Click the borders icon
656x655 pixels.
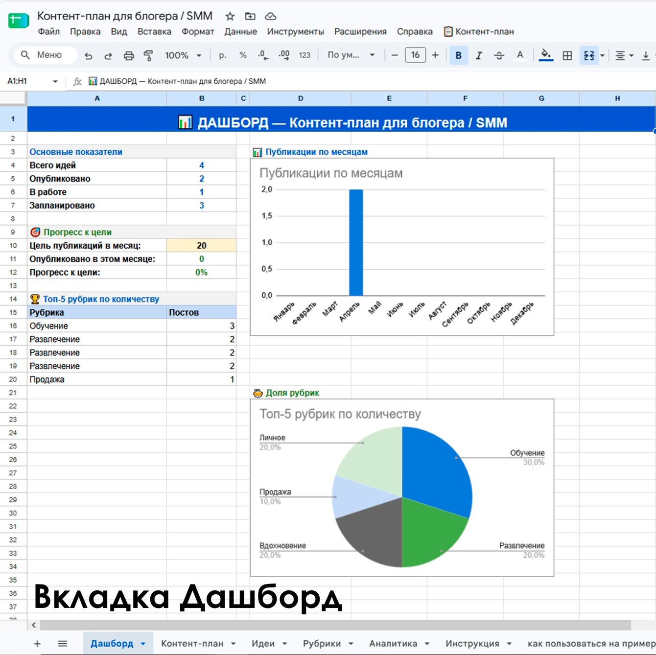click(567, 55)
